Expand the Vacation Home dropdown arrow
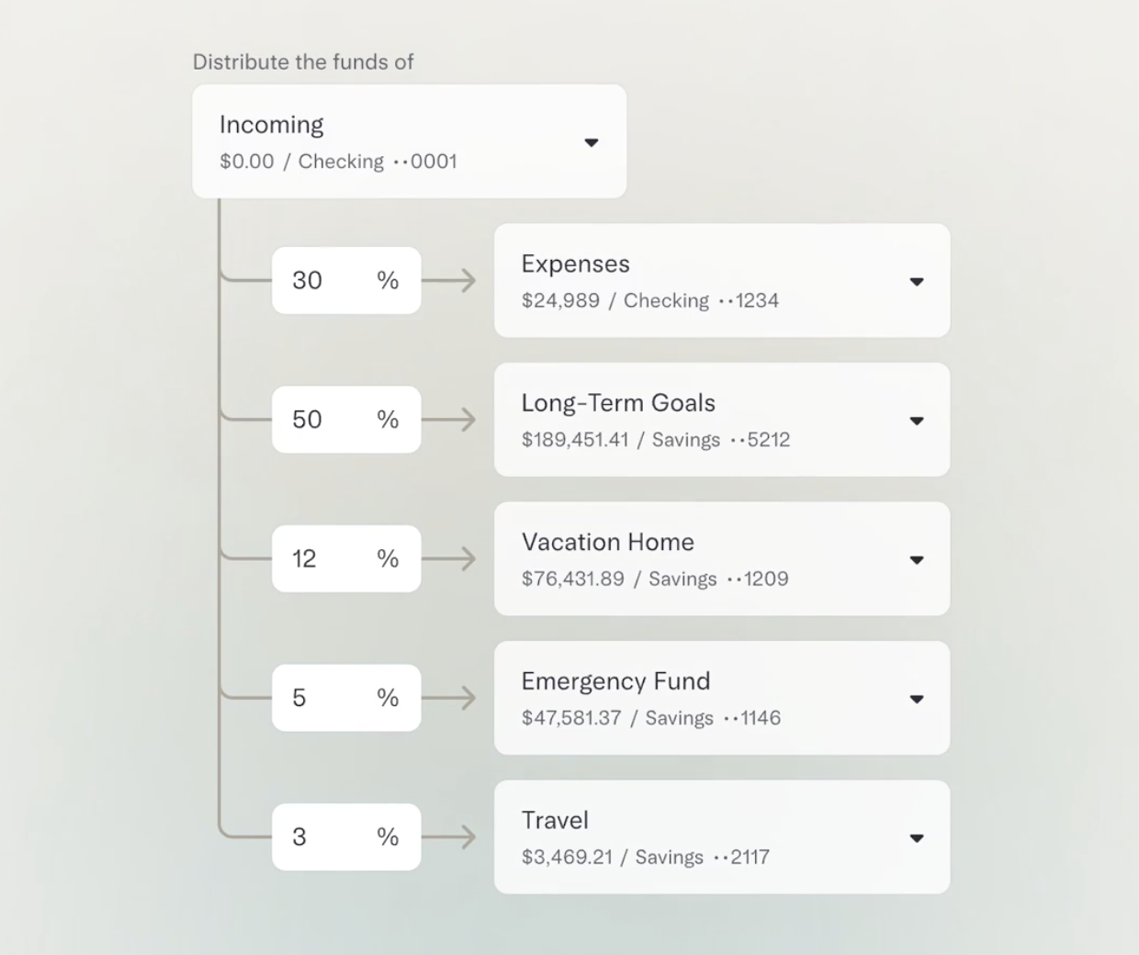Screen dimensions: 1139x955 [x=916, y=560]
